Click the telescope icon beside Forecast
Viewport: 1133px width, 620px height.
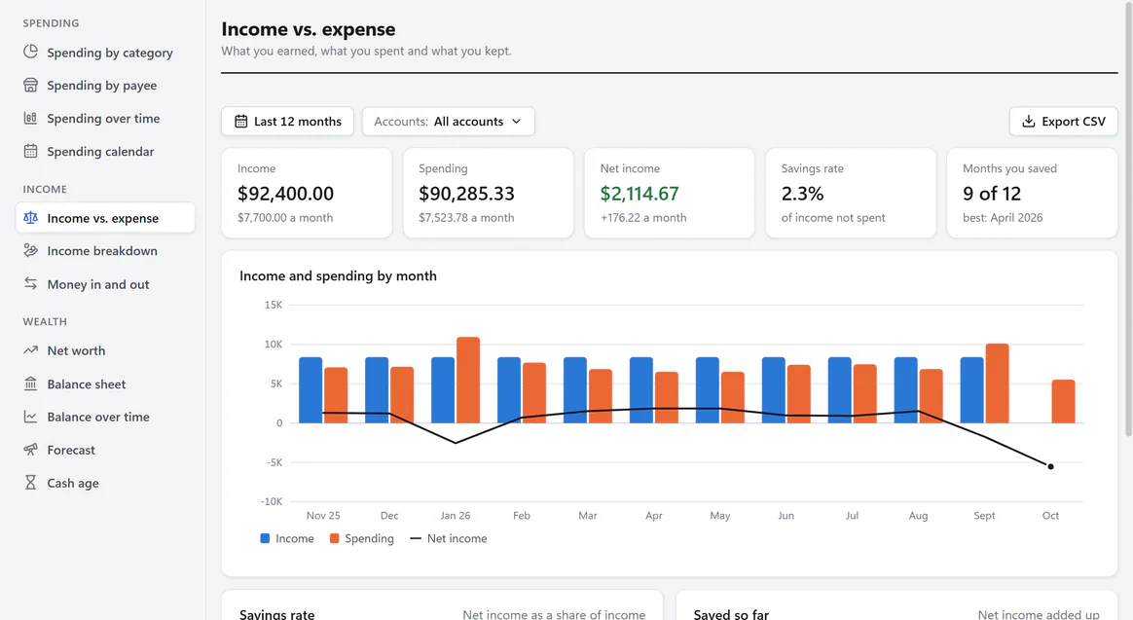point(30,450)
